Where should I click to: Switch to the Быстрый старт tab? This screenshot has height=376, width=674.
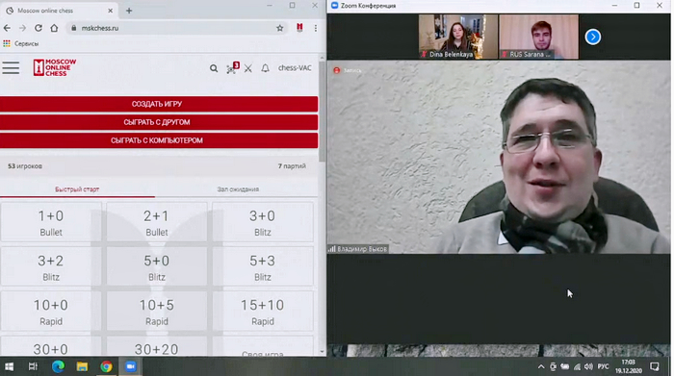point(77,189)
